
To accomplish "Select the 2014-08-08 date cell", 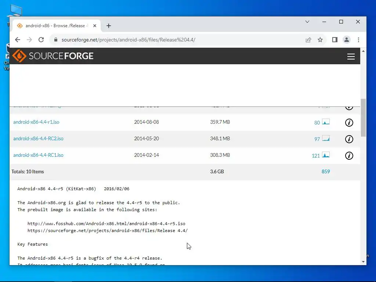I will pos(147,122).
